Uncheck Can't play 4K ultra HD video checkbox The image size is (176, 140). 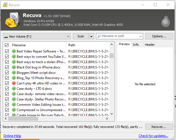tap(7, 83)
